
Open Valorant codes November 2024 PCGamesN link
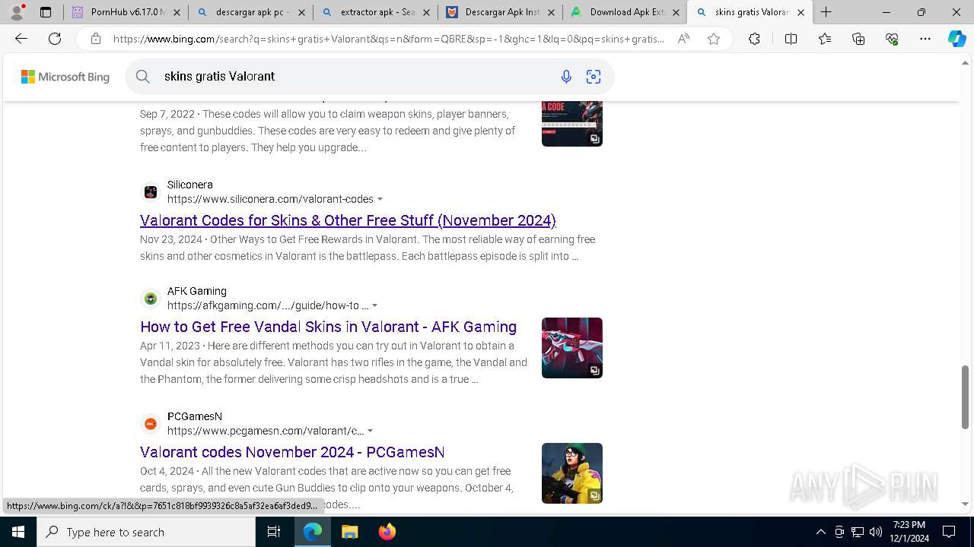point(292,452)
